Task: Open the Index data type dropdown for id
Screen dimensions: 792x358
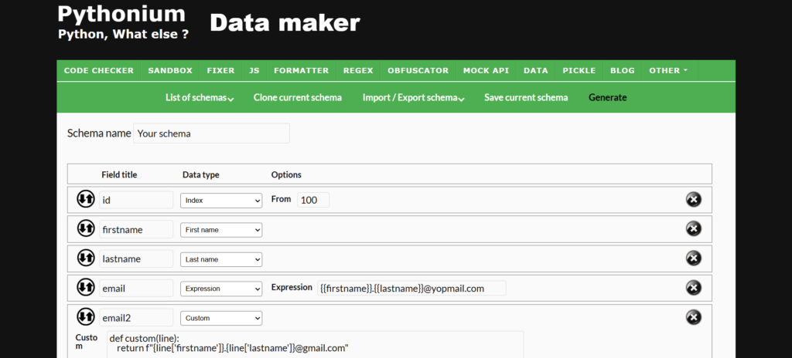Action: pos(221,200)
